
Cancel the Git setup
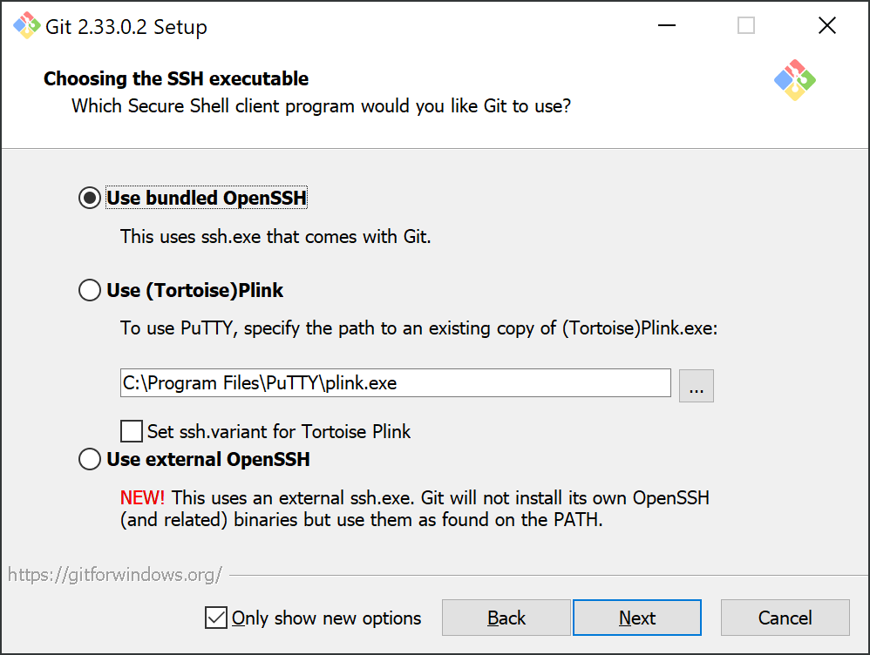point(785,618)
